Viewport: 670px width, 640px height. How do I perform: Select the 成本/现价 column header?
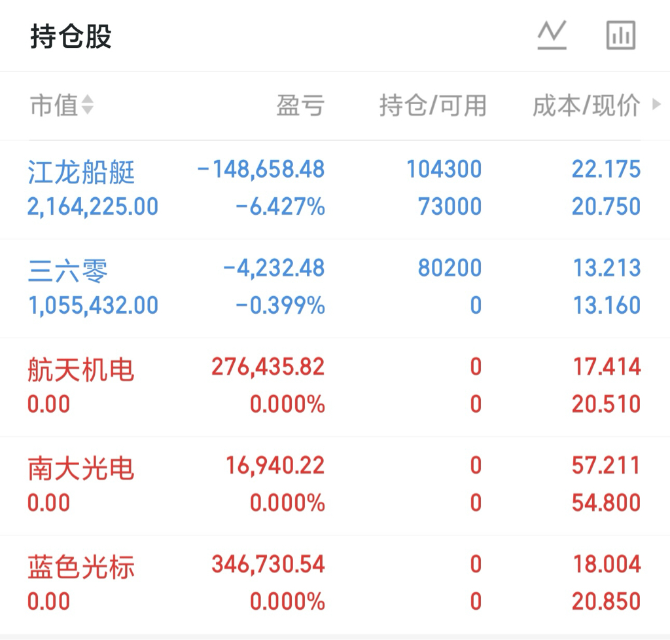pyautogui.click(x=586, y=105)
